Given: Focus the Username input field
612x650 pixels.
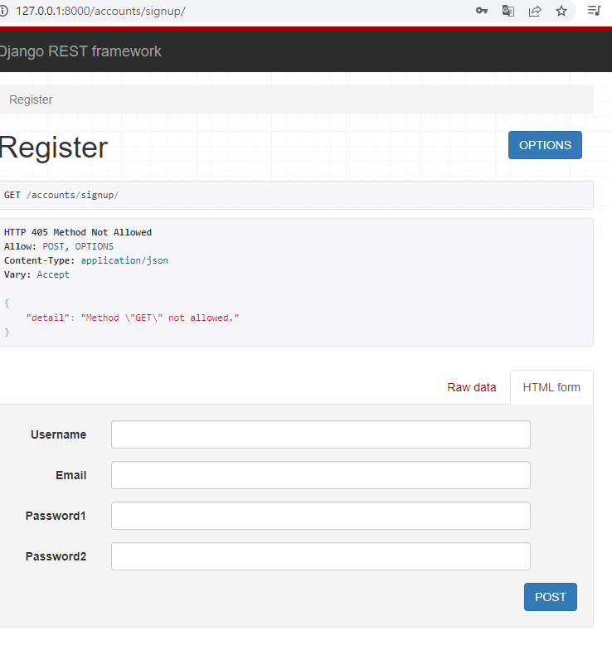Looking at the screenshot, I should (x=320, y=434).
